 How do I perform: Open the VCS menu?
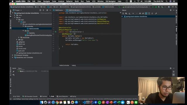pyautogui.click(x=93, y=1)
